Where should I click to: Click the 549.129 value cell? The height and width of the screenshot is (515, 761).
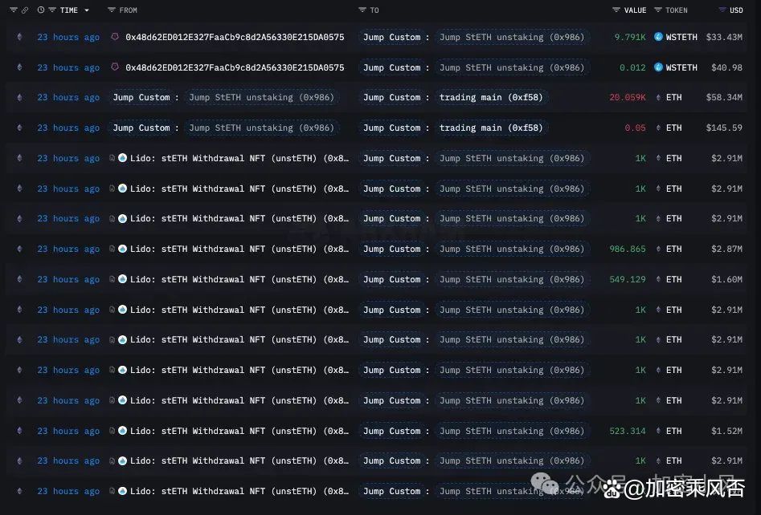tap(627, 279)
